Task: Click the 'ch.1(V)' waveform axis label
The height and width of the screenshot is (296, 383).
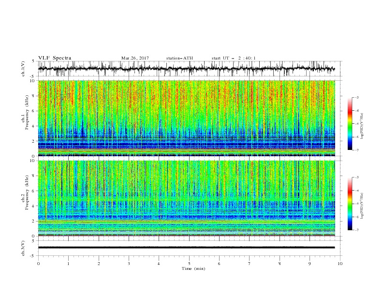Action: click(x=23, y=69)
